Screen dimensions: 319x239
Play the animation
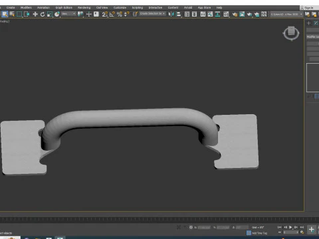point(290,227)
